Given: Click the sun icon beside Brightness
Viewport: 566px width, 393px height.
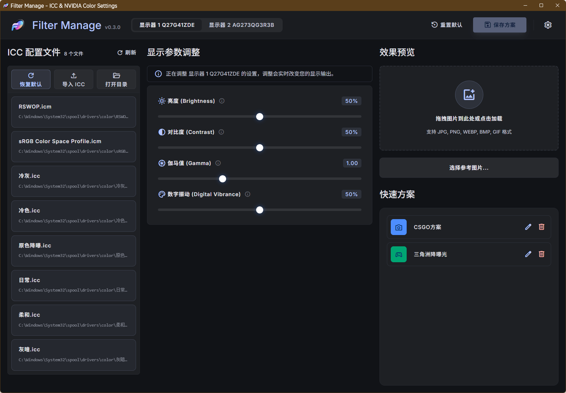Looking at the screenshot, I should pyautogui.click(x=162, y=101).
